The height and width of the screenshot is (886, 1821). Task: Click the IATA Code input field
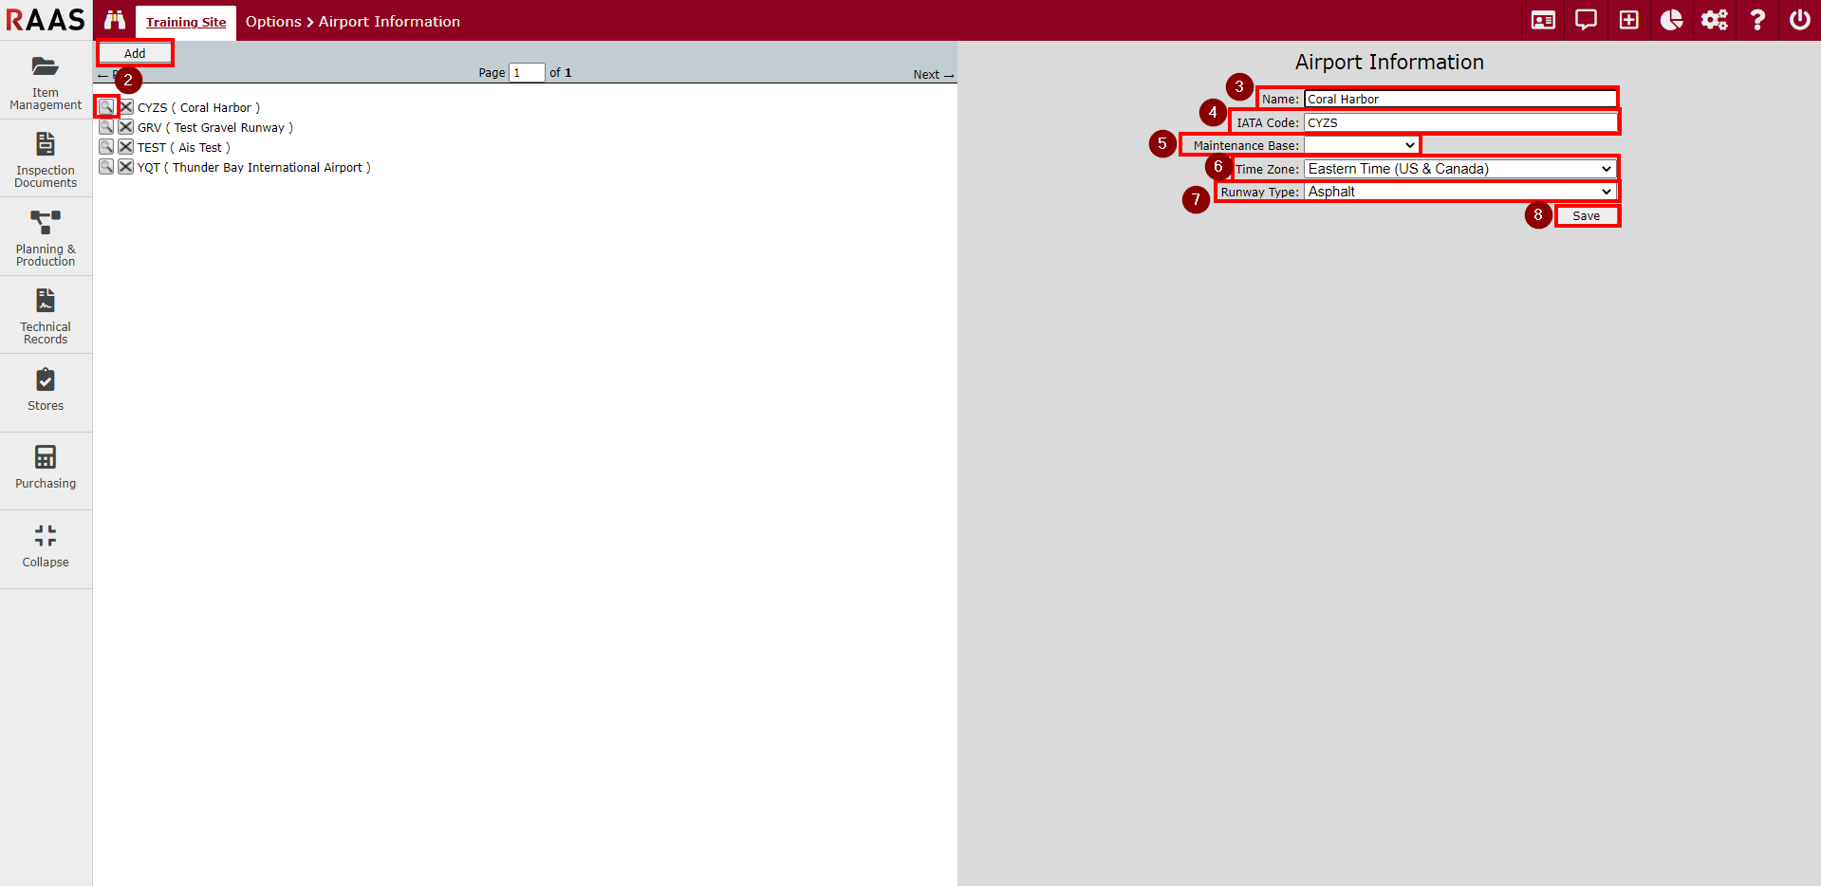click(x=1459, y=122)
